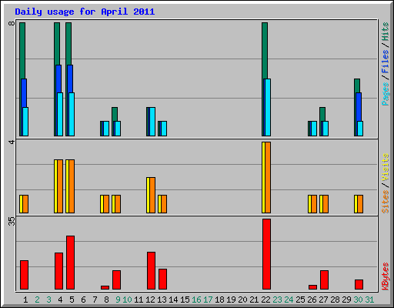Viewport: 394px width, 308px height.
Task: Click the orange Sites bar for day 12
Action: 152,195
